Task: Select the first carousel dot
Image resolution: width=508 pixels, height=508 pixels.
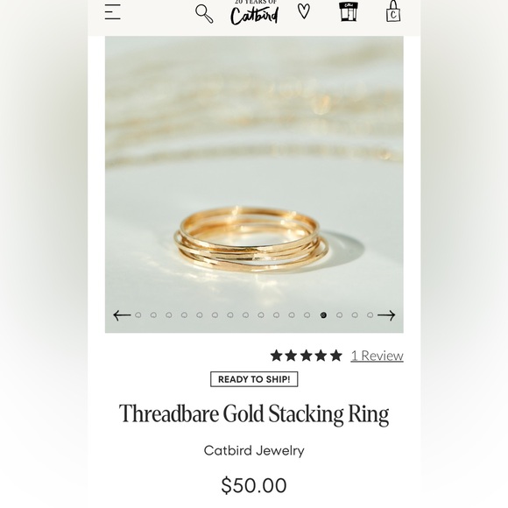Action: pyautogui.click(x=138, y=315)
